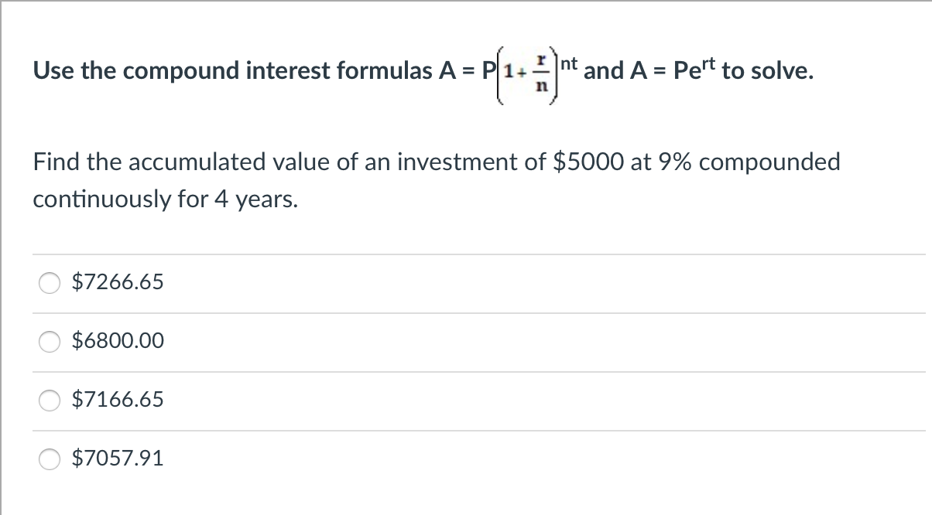Click the question text about accumulated value
This screenshot has width=932, height=515.
(433, 179)
